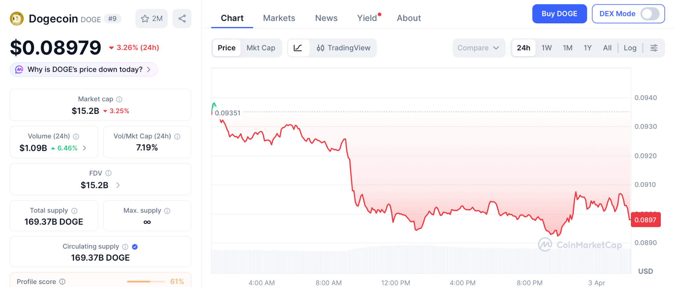The width and height of the screenshot is (674, 287).
Task: Enable DEX Mode switch
Action: tap(650, 14)
